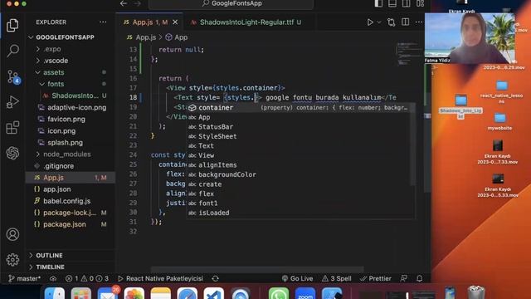The image size is (531, 299).
Task: Open the changes compare icon in editor toolbar
Action: pos(391,22)
